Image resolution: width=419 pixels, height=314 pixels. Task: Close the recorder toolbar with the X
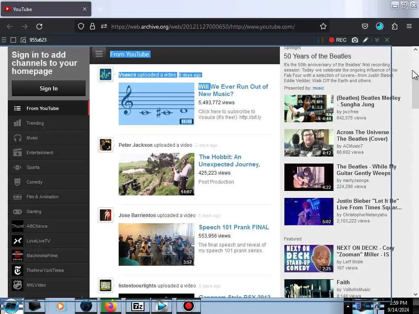click(x=387, y=40)
